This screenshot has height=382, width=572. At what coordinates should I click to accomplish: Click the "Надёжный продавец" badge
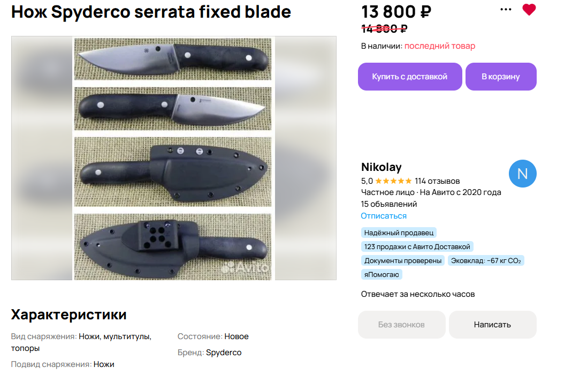click(399, 233)
